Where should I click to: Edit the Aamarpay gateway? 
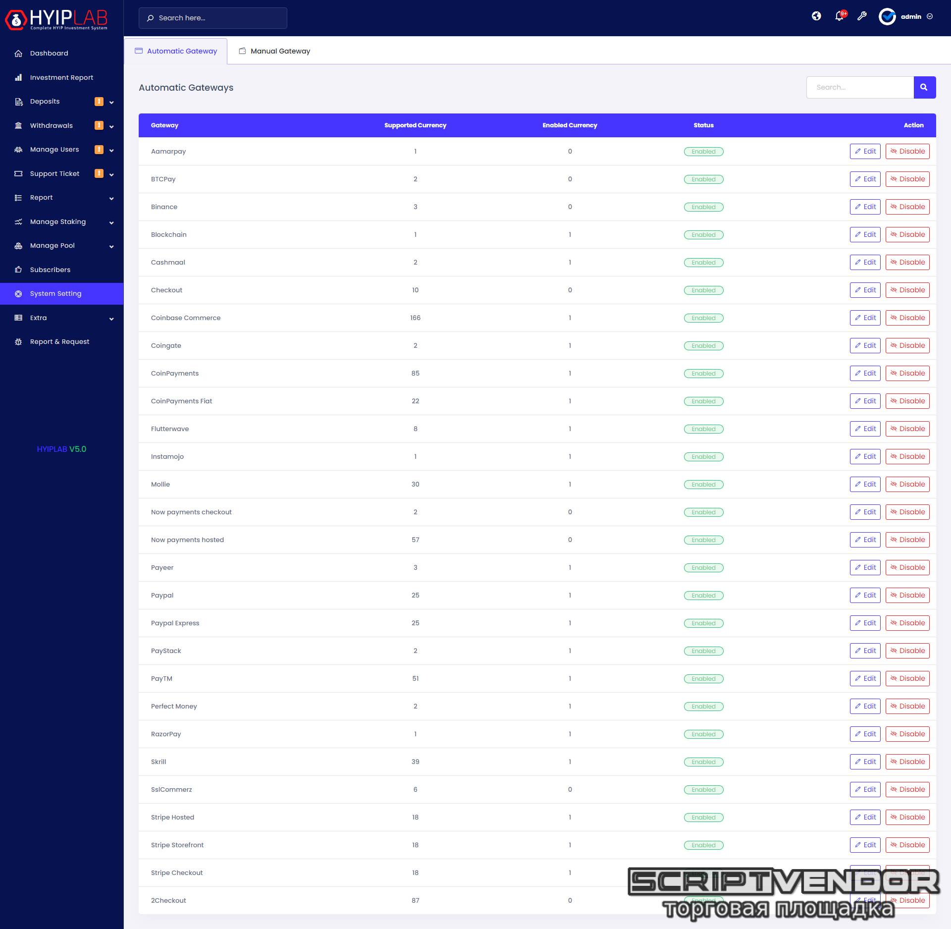pos(865,151)
